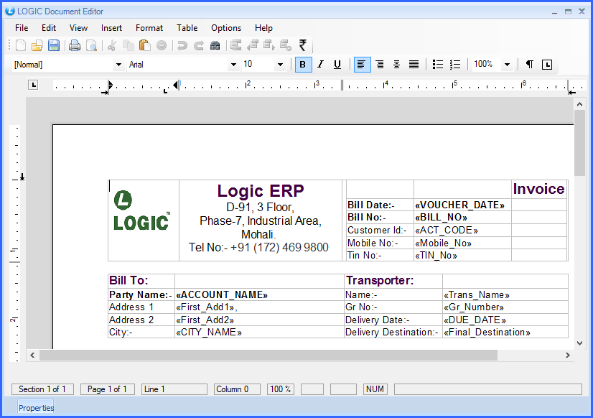
Task: Toggle bold formatting
Action: pyautogui.click(x=303, y=65)
